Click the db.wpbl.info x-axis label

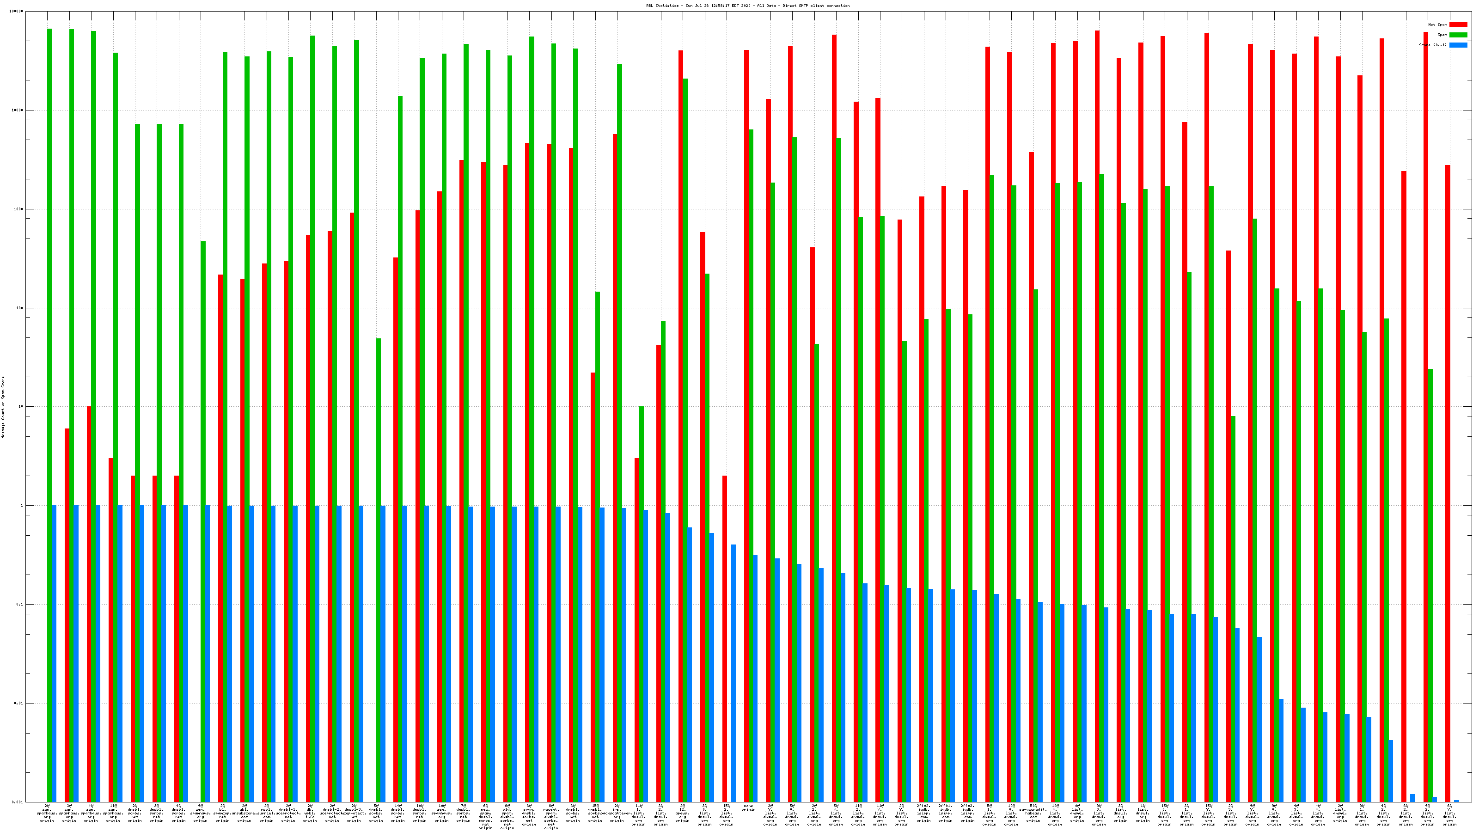pos(310,813)
